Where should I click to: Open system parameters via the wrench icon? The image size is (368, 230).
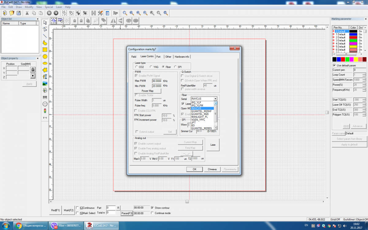click(100, 13)
